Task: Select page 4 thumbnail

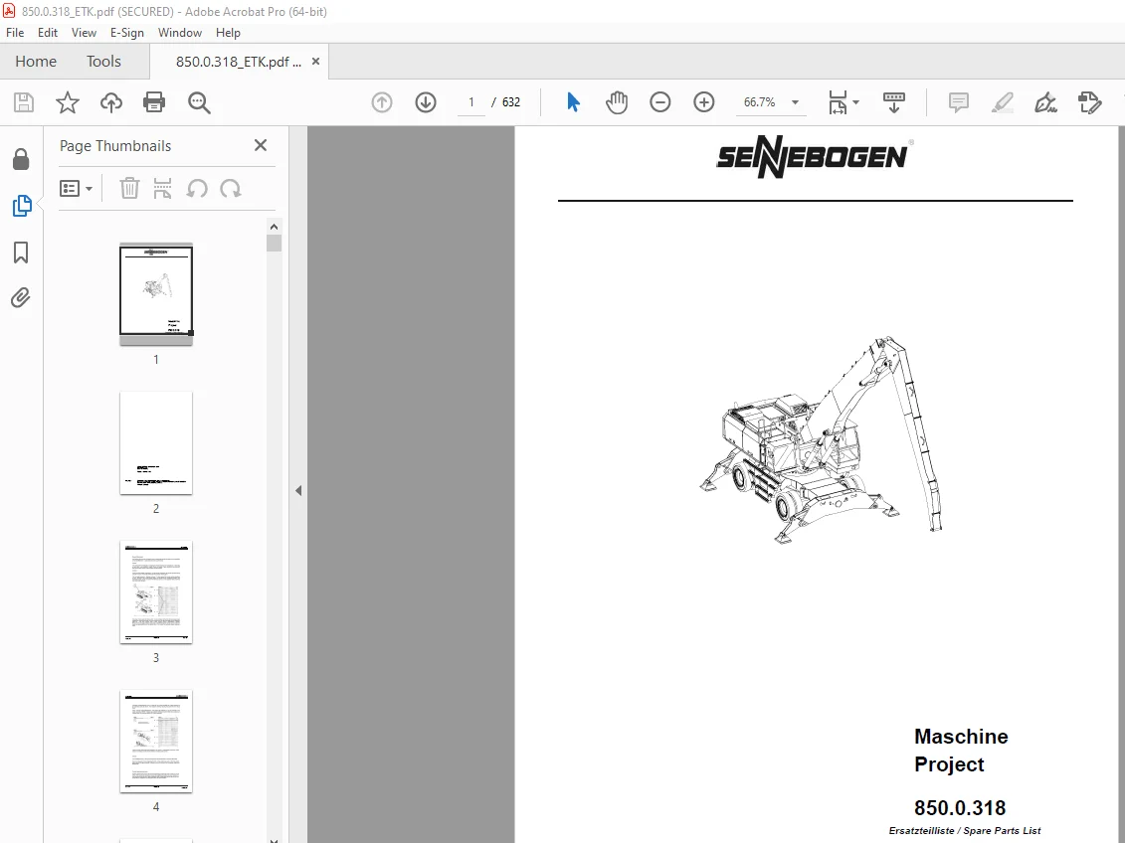Action: (156, 742)
